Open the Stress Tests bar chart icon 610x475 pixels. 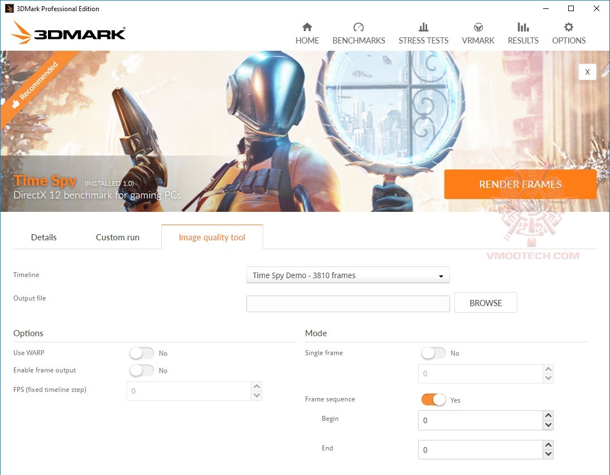point(423,27)
